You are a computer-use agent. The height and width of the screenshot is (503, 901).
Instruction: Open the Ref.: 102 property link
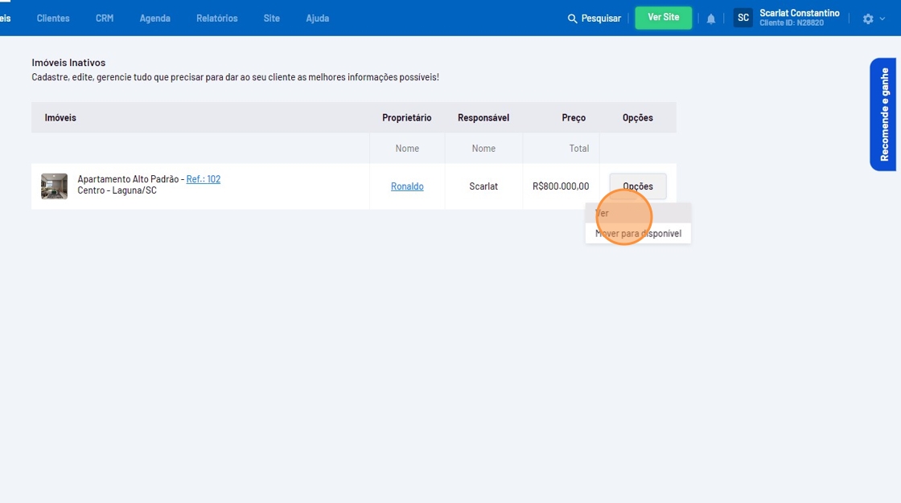coord(204,179)
